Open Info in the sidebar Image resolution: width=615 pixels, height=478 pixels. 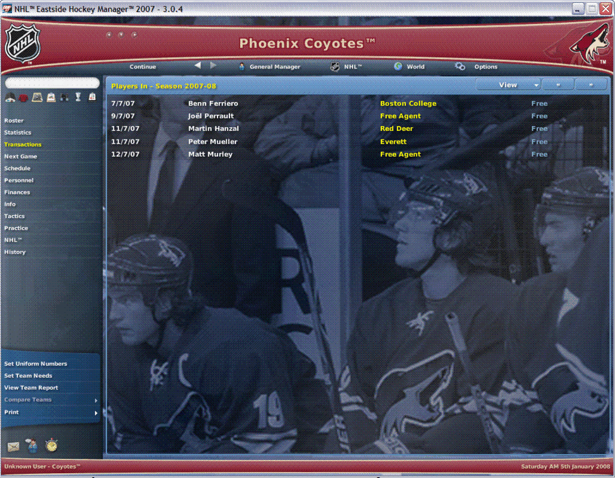coord(10,204)
